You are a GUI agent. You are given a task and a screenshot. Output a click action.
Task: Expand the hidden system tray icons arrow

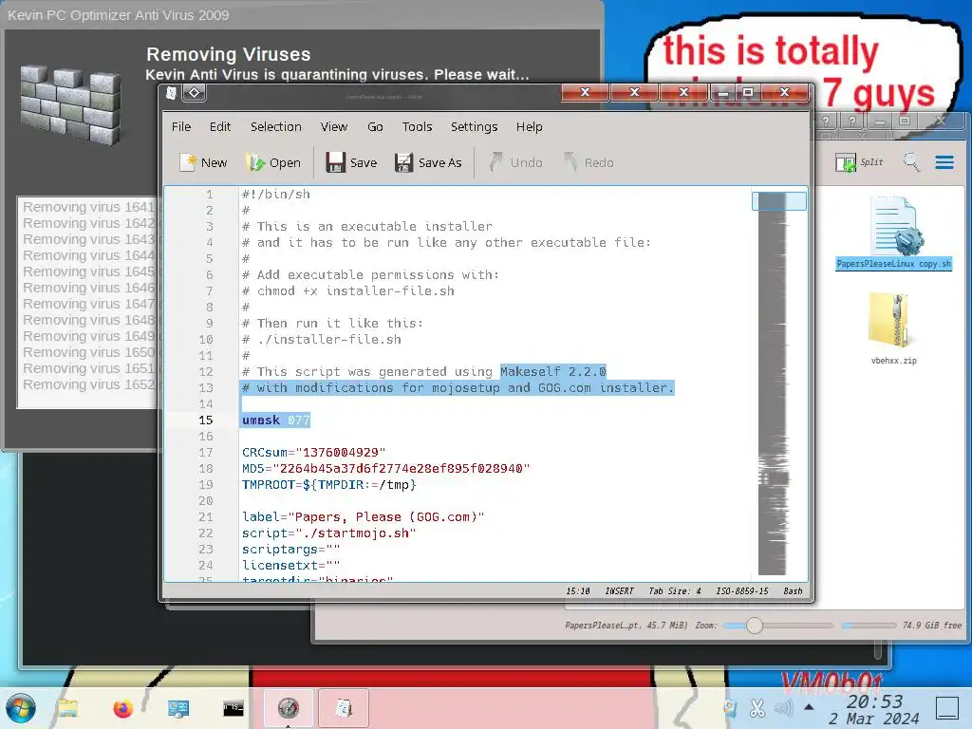point(809,706)
